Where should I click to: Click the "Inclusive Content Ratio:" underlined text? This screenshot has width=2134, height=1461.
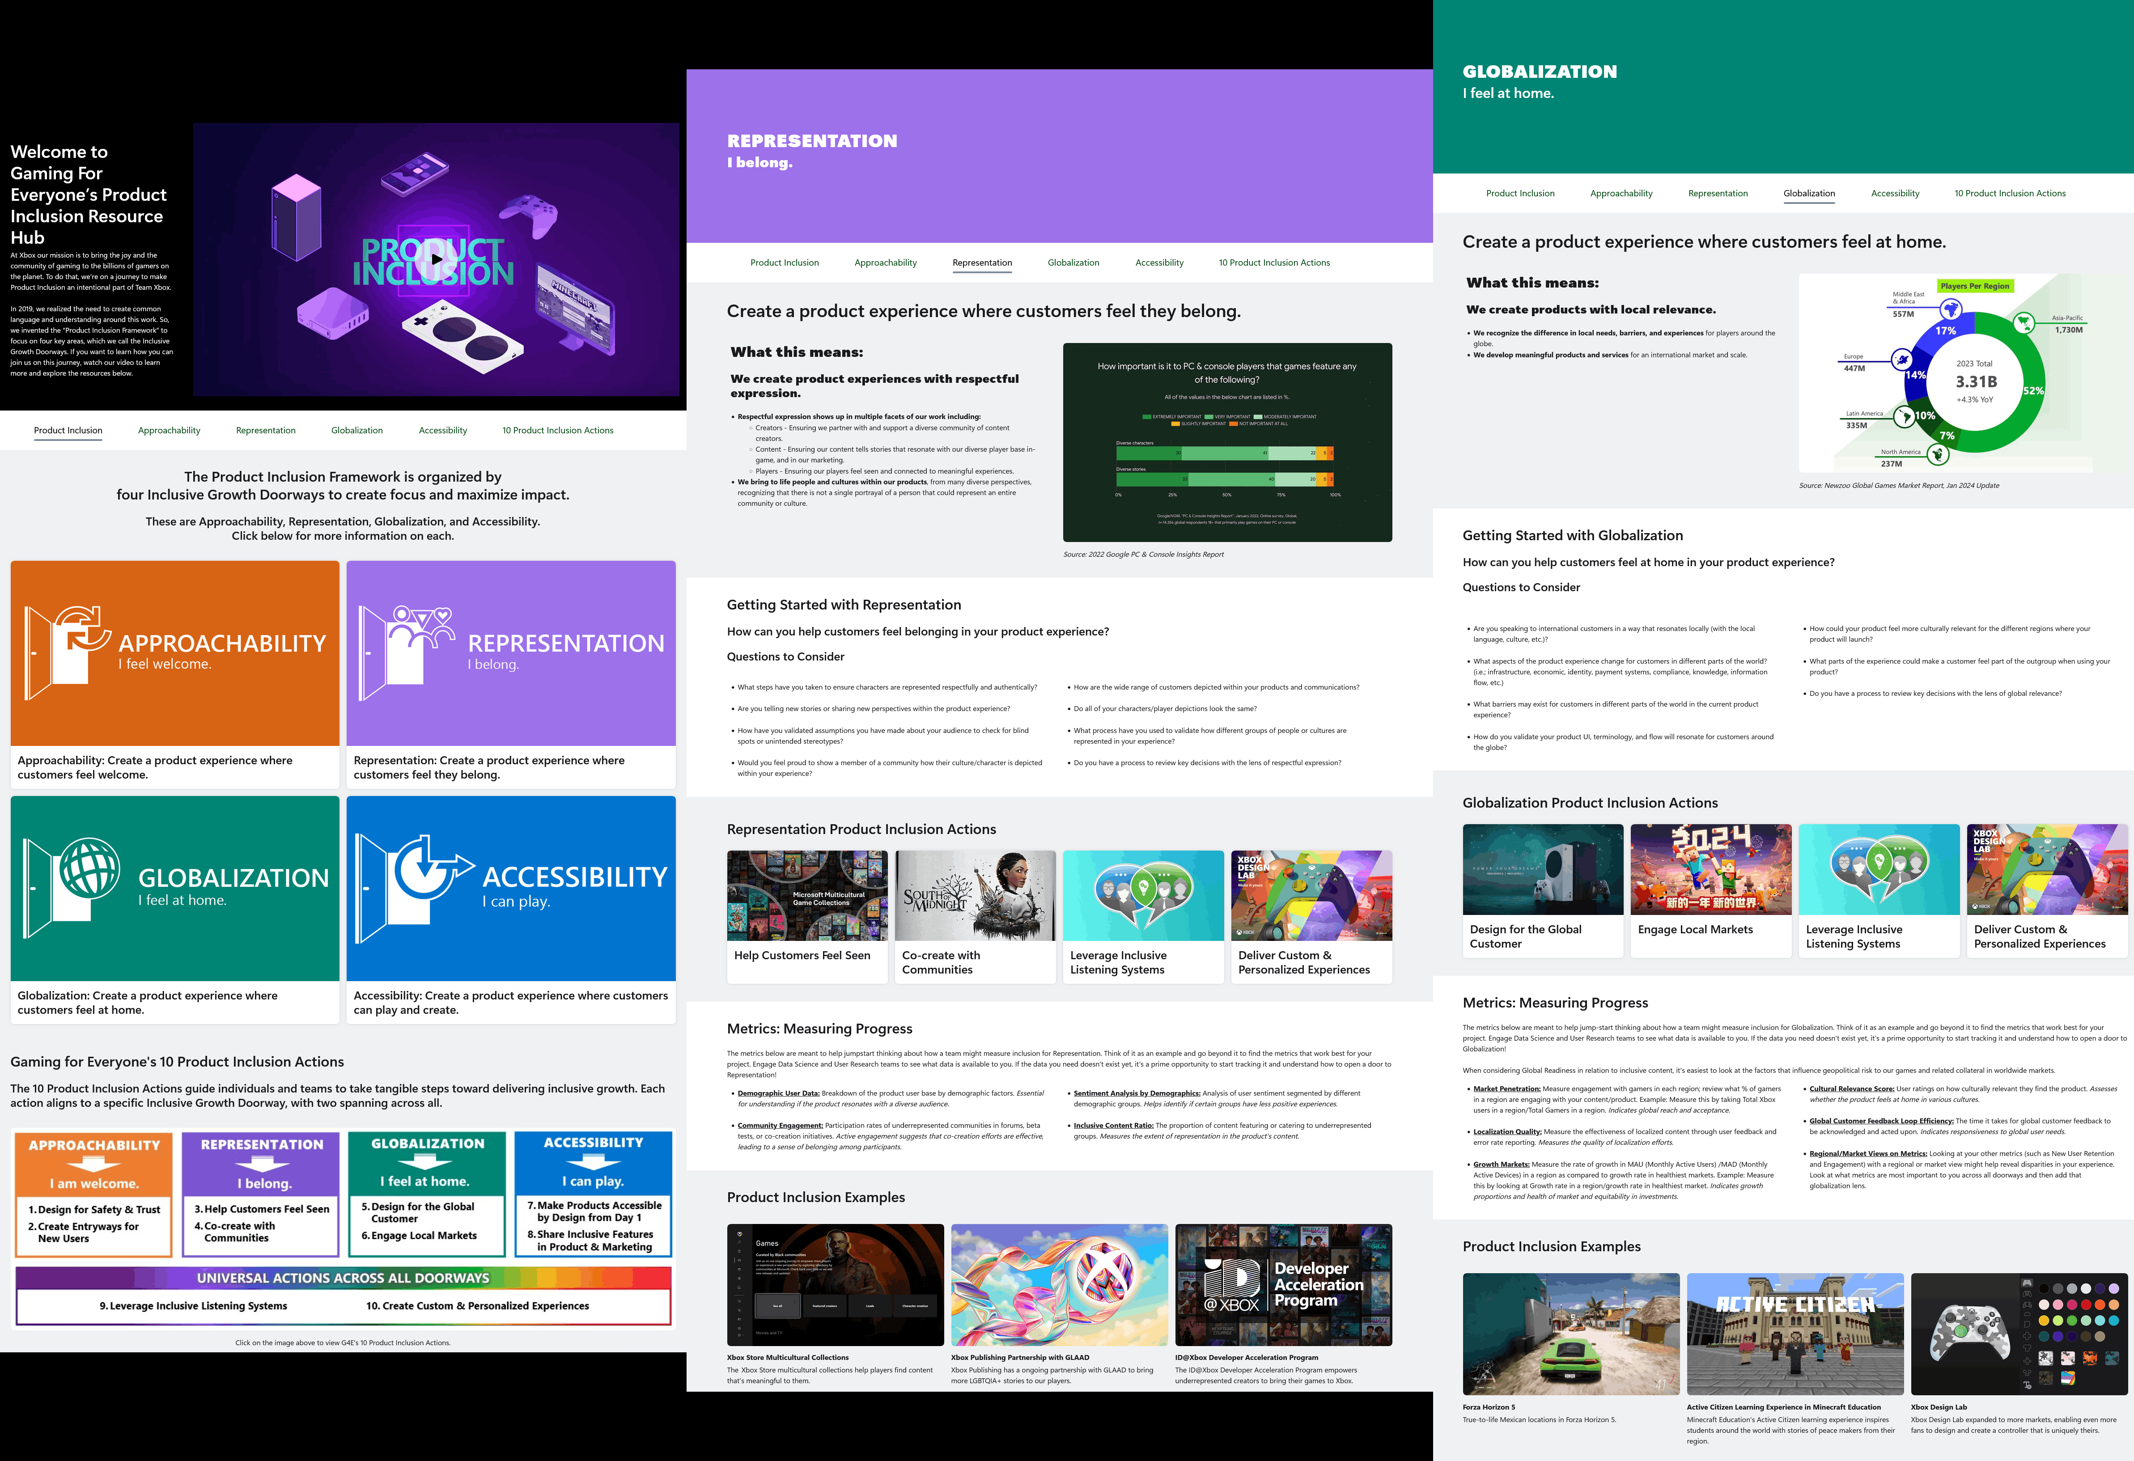1114,1126
